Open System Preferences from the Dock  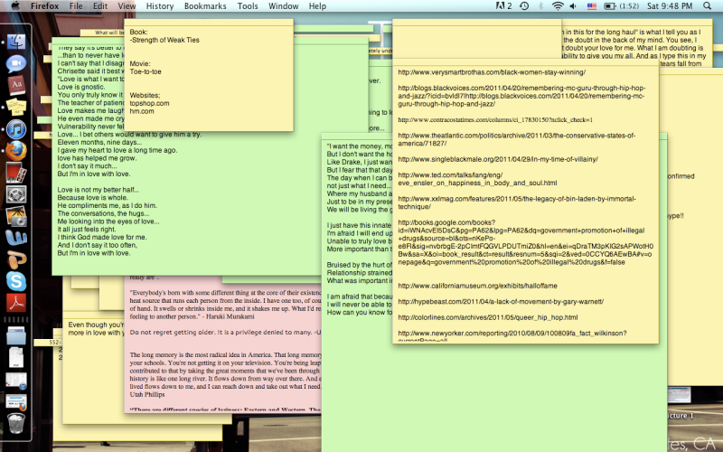pos(16,194)
